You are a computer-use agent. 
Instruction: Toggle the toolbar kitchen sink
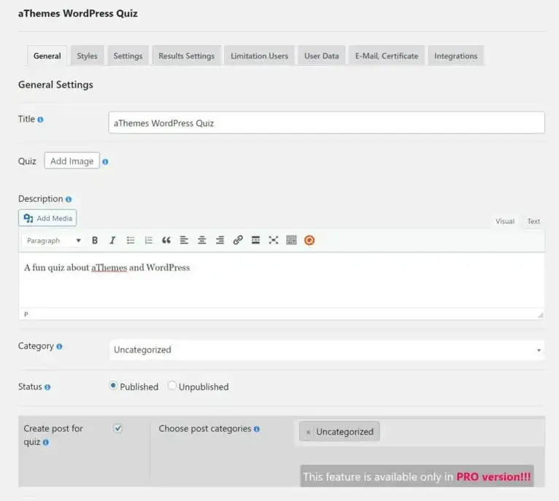click(x=291, y=241)
